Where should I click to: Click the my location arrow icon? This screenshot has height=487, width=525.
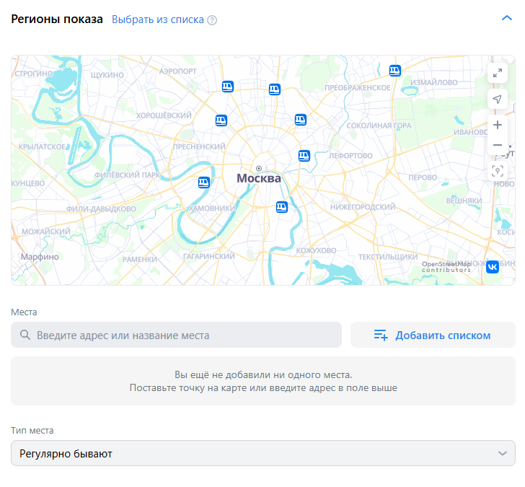point(498,99)
